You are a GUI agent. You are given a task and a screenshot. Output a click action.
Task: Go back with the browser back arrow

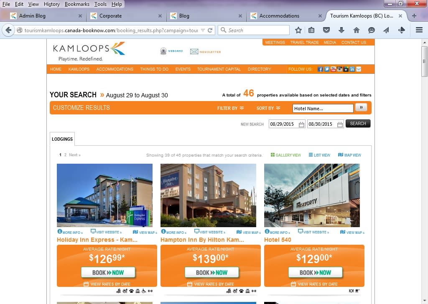pyautogui.click(x=8, y=30)
